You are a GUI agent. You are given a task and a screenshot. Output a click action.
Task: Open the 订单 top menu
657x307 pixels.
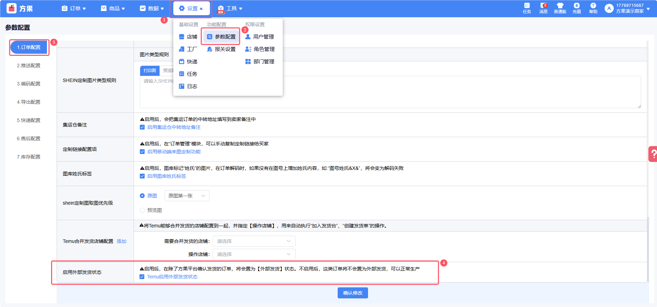tap(74, 9)
